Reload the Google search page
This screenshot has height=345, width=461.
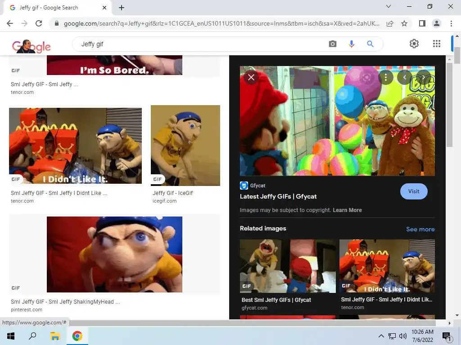pyautogui.click(x=39, y=23)
